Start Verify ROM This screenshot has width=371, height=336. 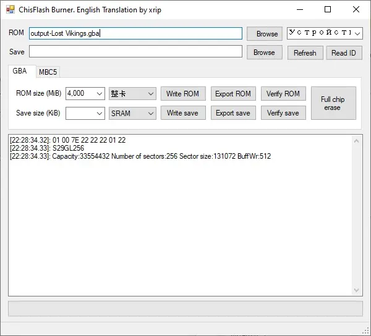[283, 94]
